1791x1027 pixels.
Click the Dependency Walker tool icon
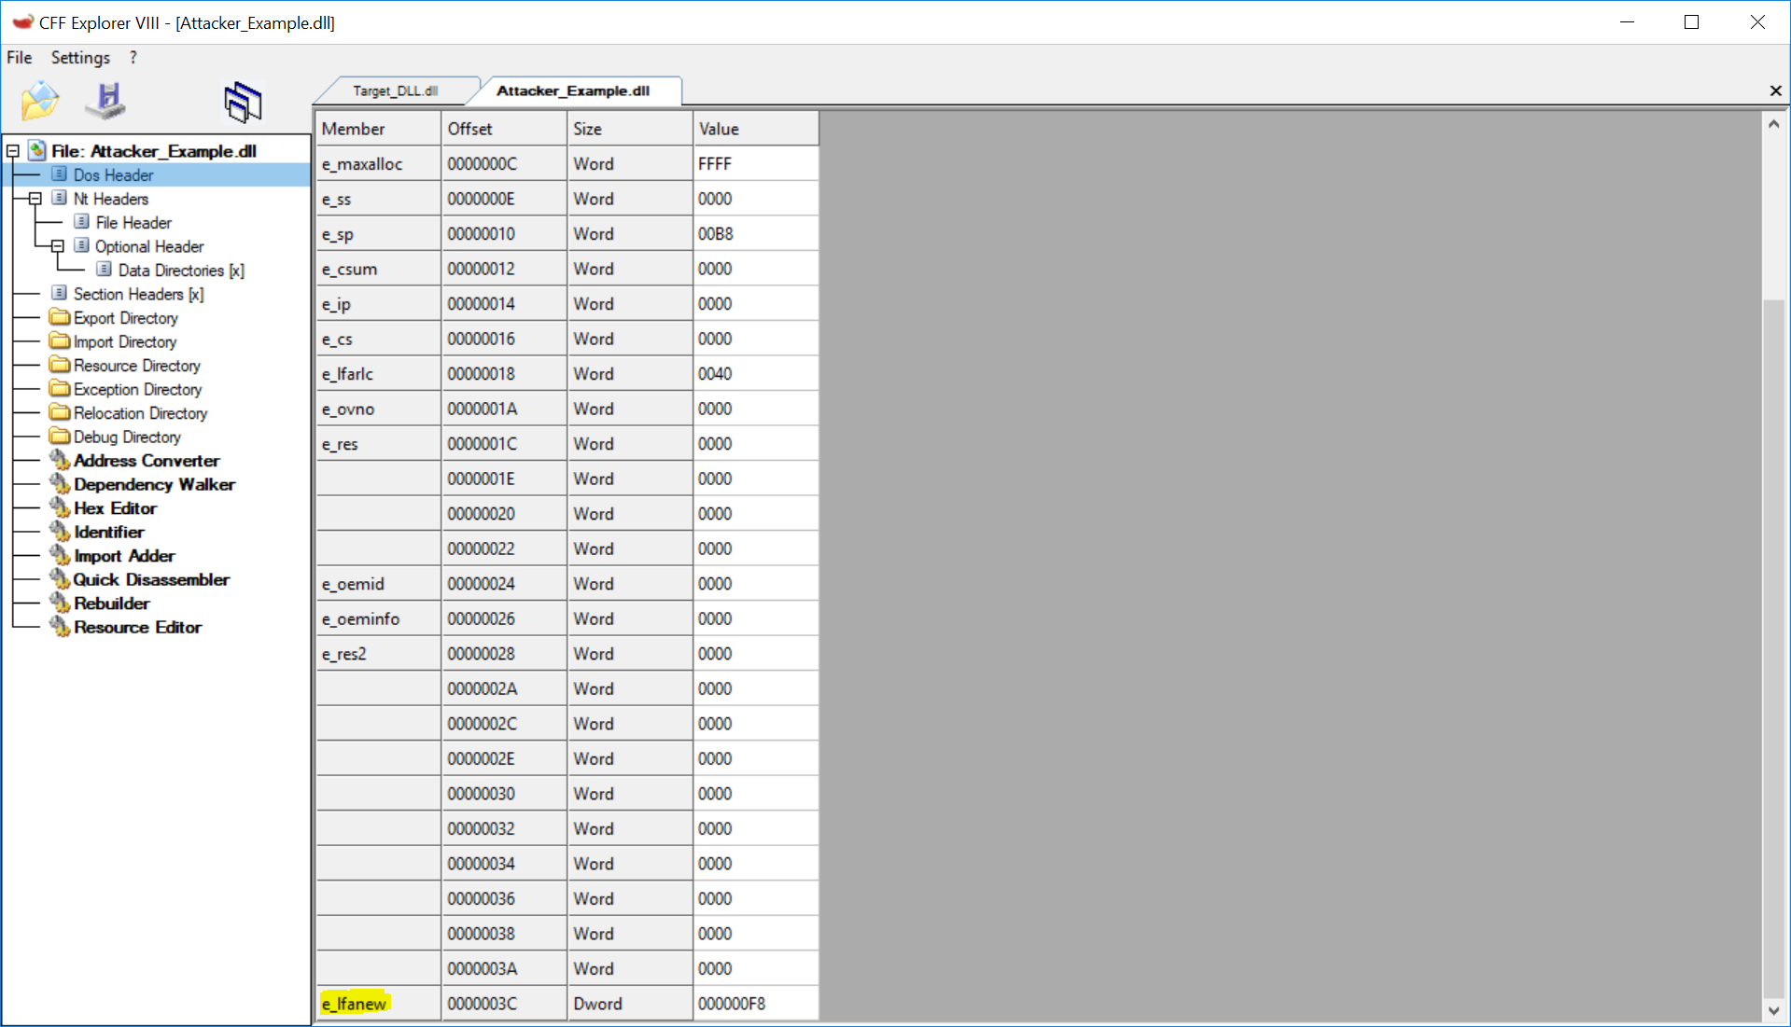coord(60,483)
